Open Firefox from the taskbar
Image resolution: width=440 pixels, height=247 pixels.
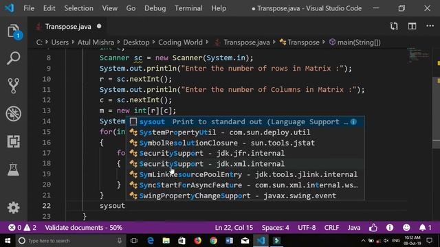[197, 241]
